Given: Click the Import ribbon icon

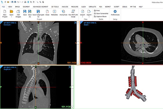Looking at the screenshot, I should (x=83, y=12).
